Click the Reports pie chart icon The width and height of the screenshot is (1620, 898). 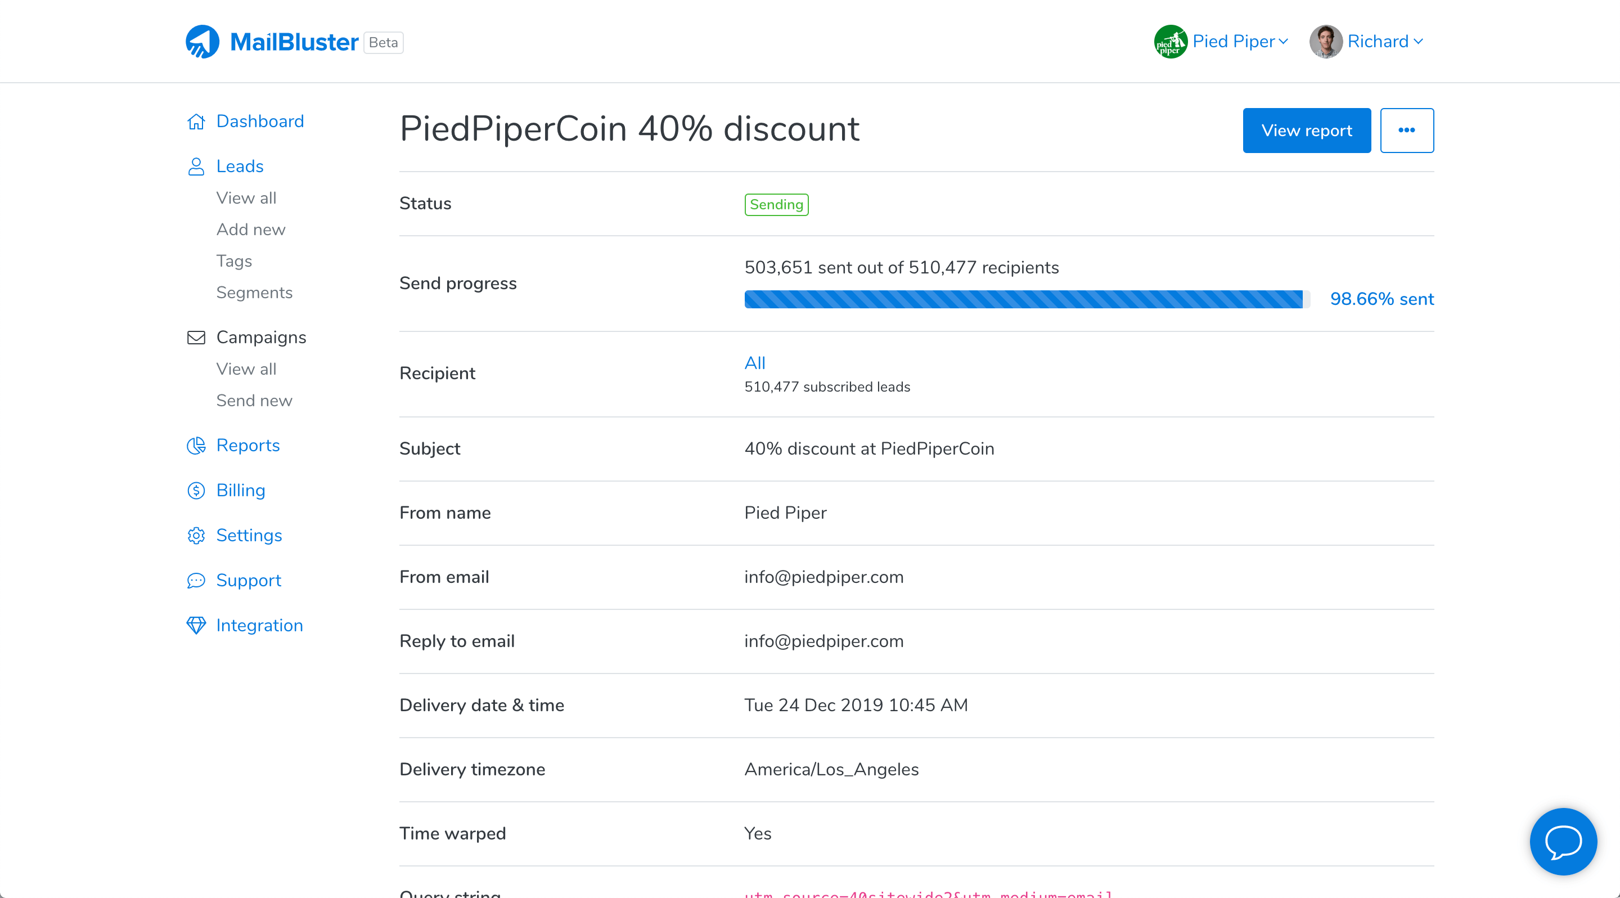pyautogui.click(x=196, y=446)
